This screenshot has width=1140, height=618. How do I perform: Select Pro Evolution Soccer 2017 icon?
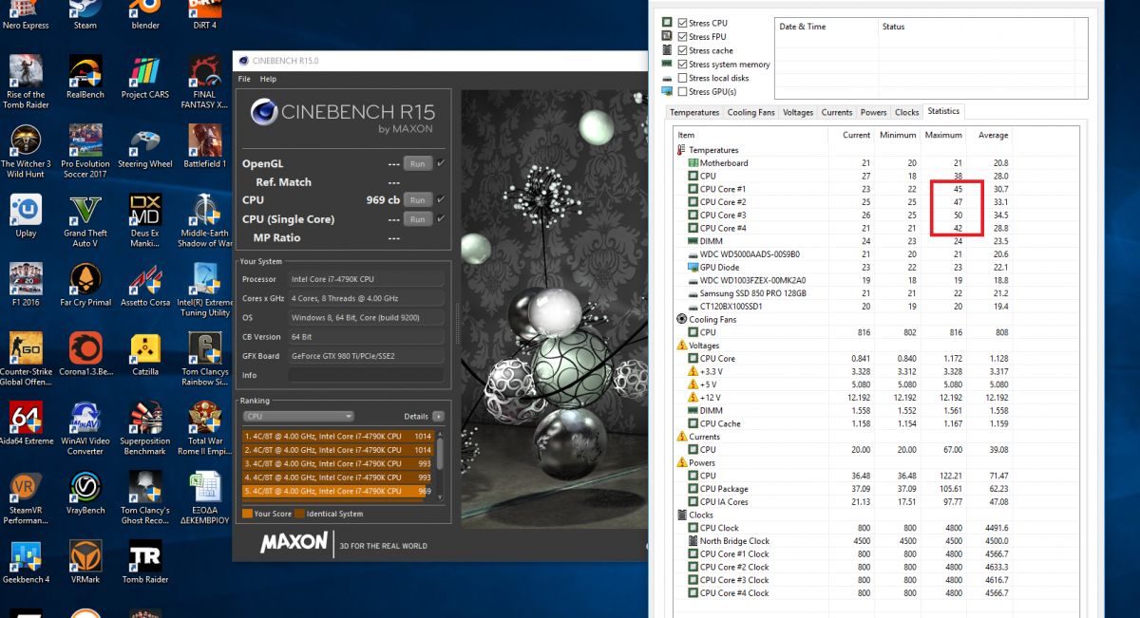[x=85, y=151]
